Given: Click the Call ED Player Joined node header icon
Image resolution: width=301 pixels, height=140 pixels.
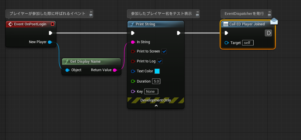Looking at the screenshot, I should click(226, 24).
